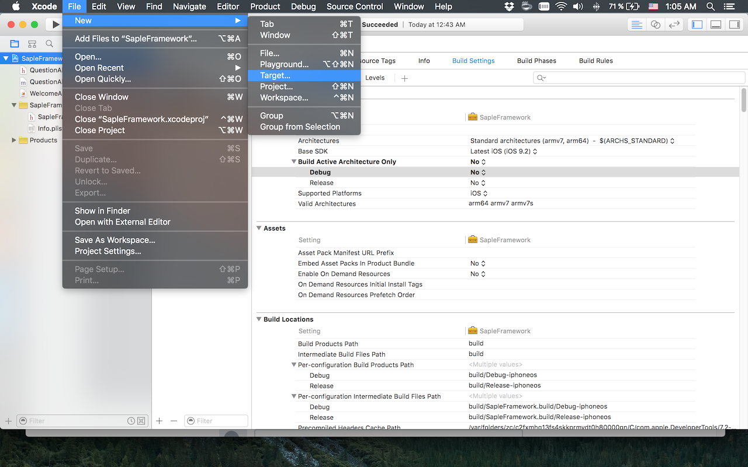Viewport: 748px width, 467px height.
Task: Toggle the Debug area visibility
Action: [715, 25]
